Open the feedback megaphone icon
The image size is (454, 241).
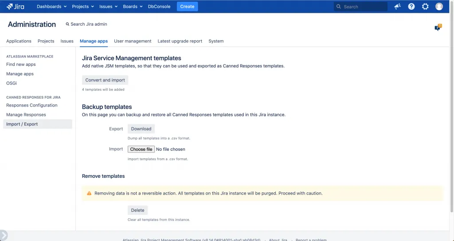(397, 6)
